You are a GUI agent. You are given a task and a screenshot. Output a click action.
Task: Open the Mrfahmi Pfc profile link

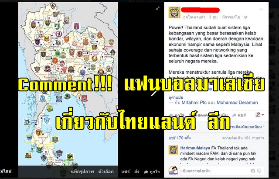(194, 103)
